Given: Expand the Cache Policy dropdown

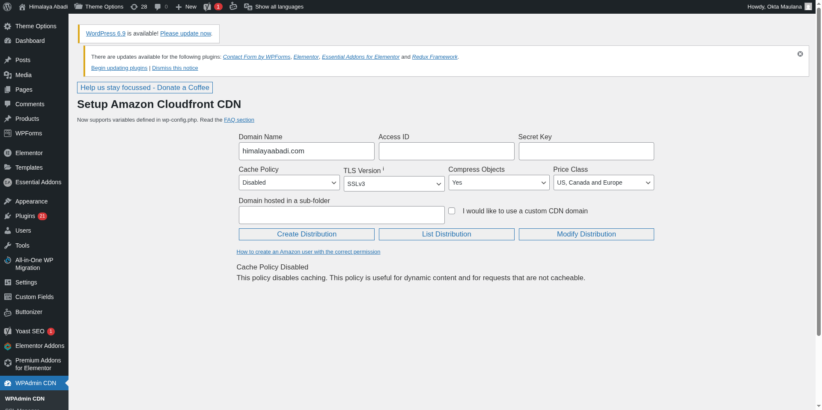Looking at the screenshot, I should [x=289, y=183].
